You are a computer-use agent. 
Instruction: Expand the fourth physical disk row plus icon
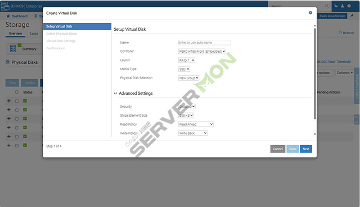click(x=9, y=127)
